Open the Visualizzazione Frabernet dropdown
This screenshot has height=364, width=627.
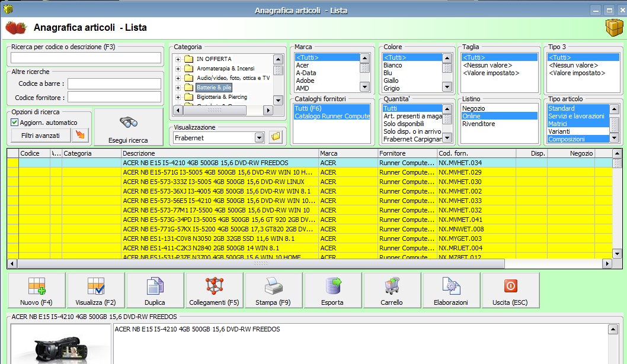259,138
